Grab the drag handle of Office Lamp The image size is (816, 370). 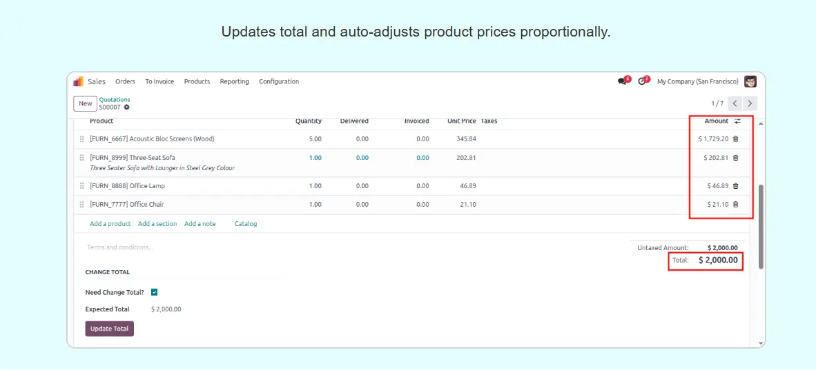point(82,186)
